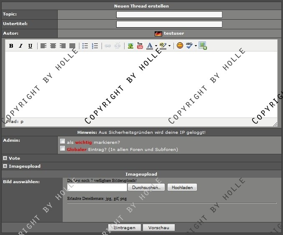
Task: Apply underline formatting
Action: click(x=30, y=46)
